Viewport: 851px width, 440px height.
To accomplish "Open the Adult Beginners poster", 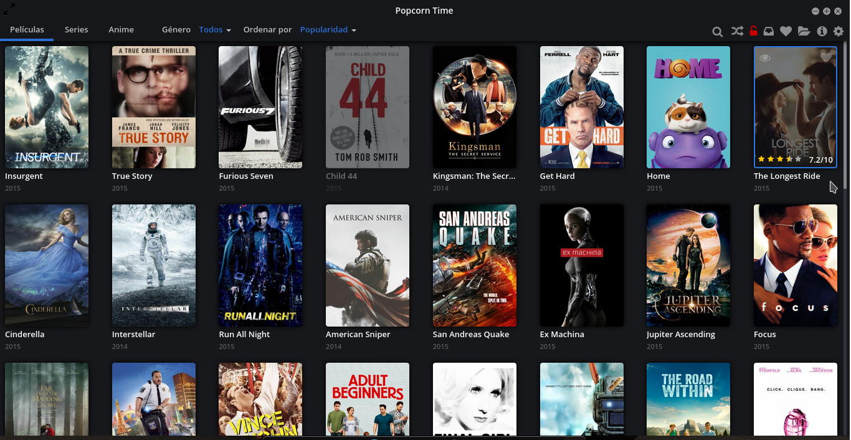I will point(368,399).
